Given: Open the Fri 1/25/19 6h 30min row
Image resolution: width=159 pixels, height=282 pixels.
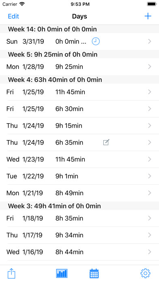Looking at the screenshot, I should (79, 109).
